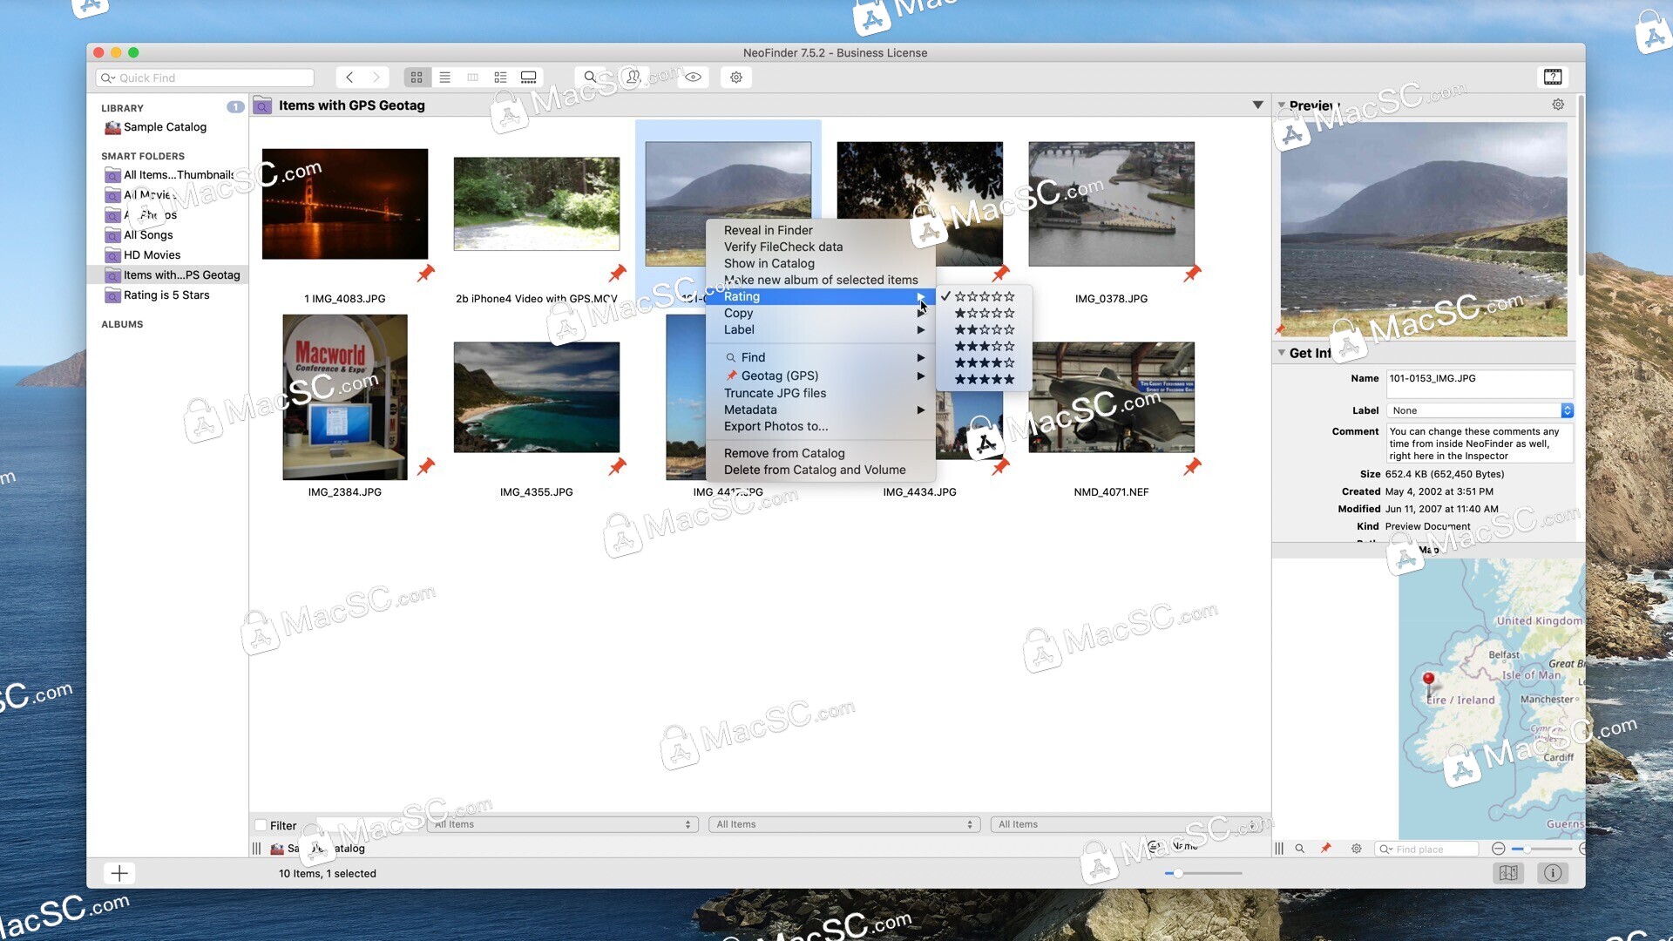Click the list view icon

coord(444,77)
